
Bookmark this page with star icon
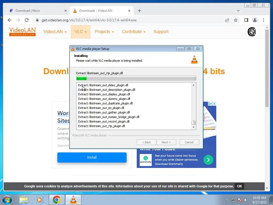pyautogui.click(x=236, y=20)
